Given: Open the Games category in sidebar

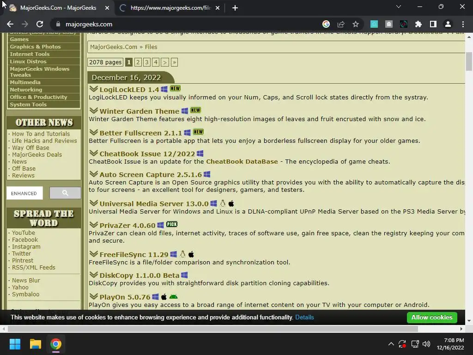Looking at the screenshot, I should tap(19, 39).
